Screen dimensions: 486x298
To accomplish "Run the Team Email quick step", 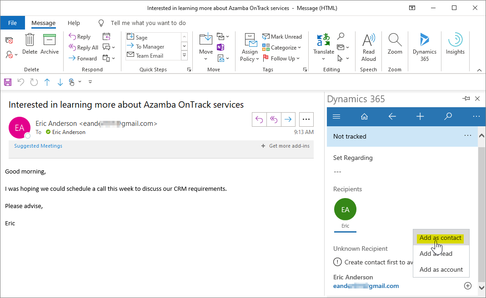I will [x=153, y=56].
